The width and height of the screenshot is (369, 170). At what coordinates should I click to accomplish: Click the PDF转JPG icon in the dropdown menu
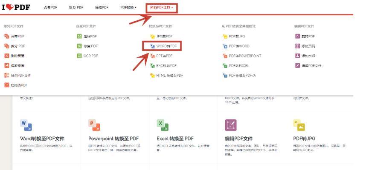[225, 37]
